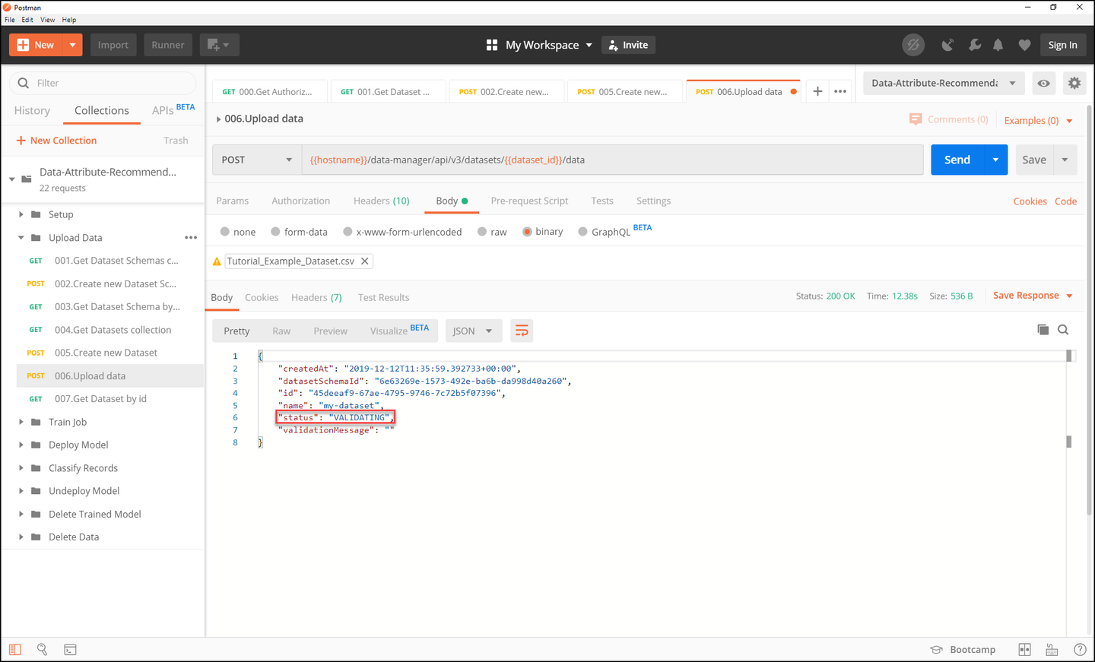Click the Send button
This screenshot has width=1095, height=662.
(x=957, y=160)
